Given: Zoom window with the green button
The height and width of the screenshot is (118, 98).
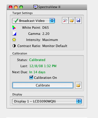Looking at the screenshot, I should tap(21, 7).
